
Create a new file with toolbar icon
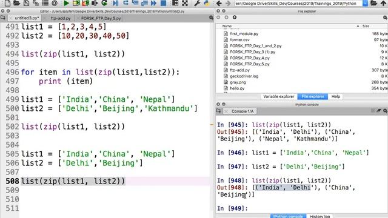[x=7, y=3]
